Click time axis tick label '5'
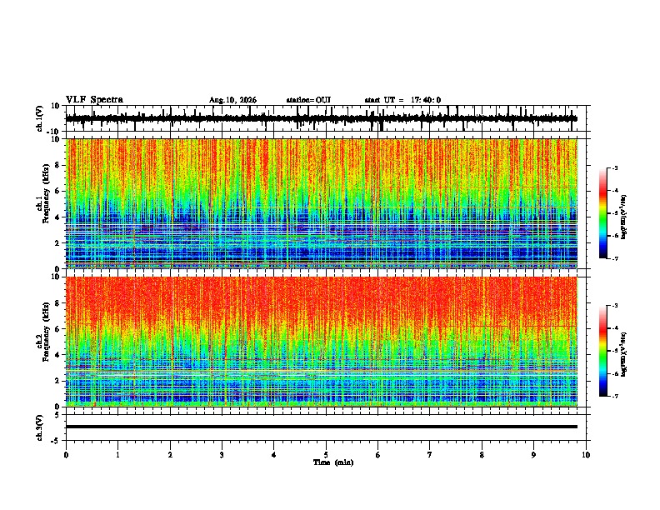 [x=326, y=455]
